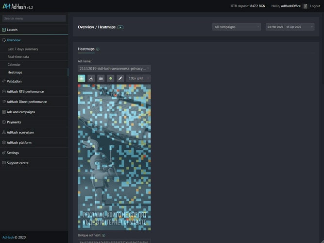Click the video tutorial icon beside Overview / Heatmaps
The height and width of the screenshot is (243, 324).
[x=120, y=27]
